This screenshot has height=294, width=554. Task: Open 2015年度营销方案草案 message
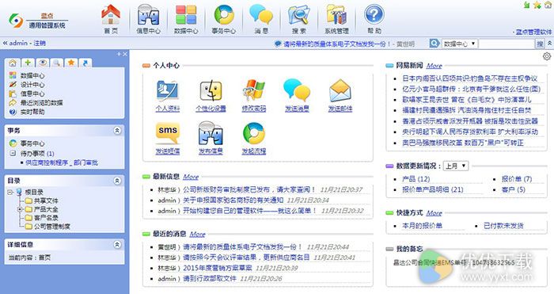218,268
